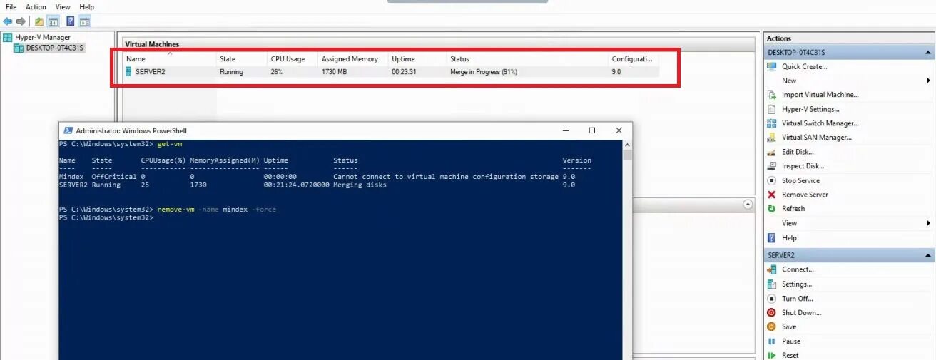Viewport: 936px width, 360px height.
Task: Click Inspect Disk icon
Action: (771, 166)
